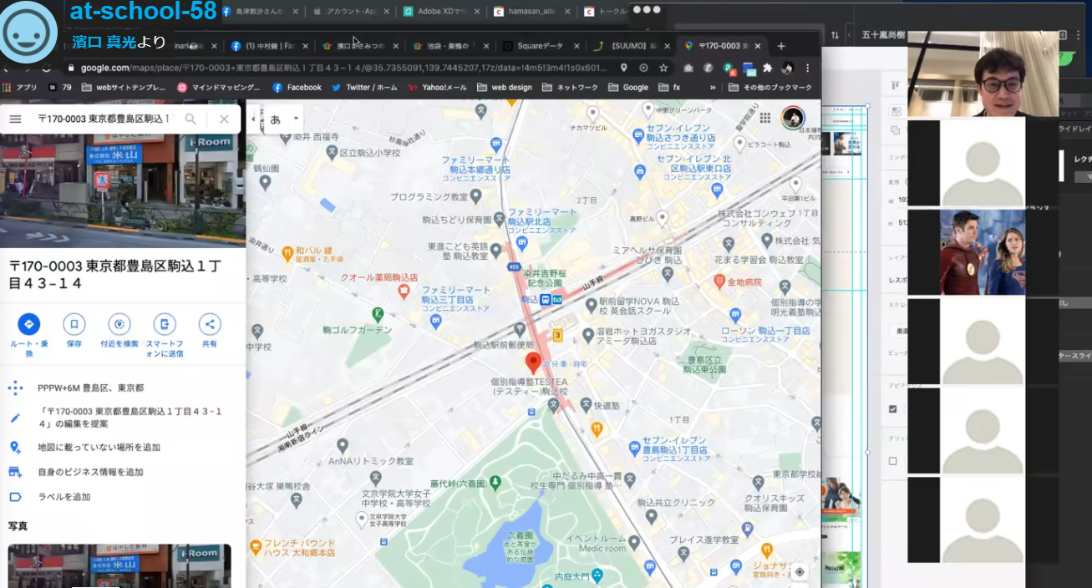Share the location with the 共有 button
Viewport: 1092px width, 588px height.
[210, 325]
